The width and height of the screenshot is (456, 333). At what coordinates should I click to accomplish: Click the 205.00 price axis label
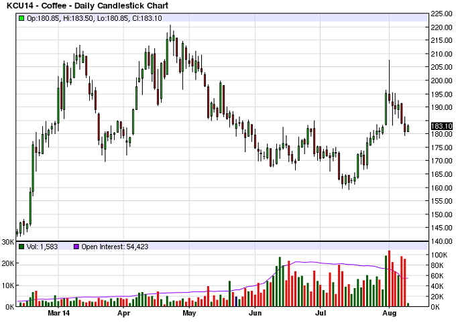(441, 67)
